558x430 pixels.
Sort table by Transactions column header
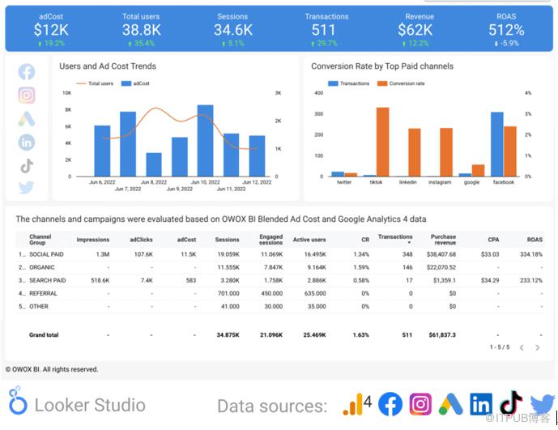[395, 238]
